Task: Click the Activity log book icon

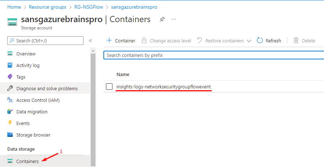Action: pos(10,66)
